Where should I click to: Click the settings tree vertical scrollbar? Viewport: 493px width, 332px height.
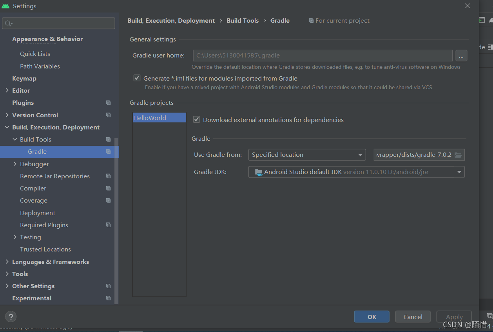[116, 221]
